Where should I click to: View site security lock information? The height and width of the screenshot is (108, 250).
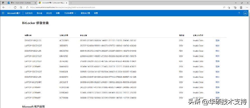pos(27,7)
